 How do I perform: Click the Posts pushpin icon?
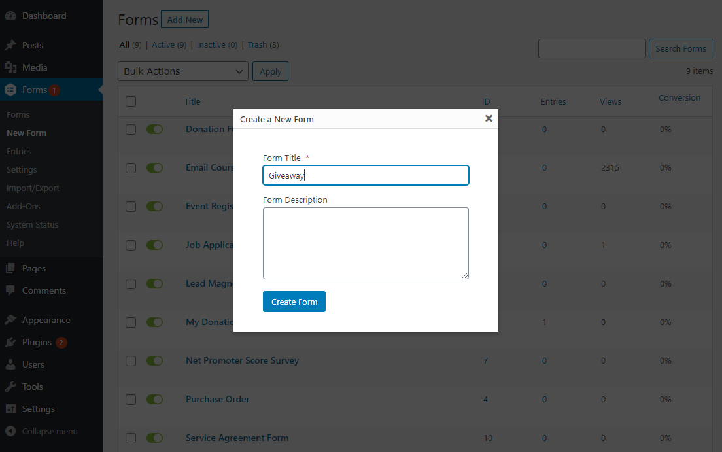click(10, 45)
